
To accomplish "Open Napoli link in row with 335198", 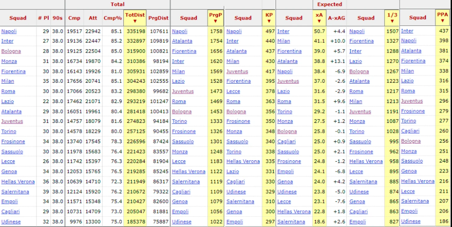I will (x=9, y=31).
